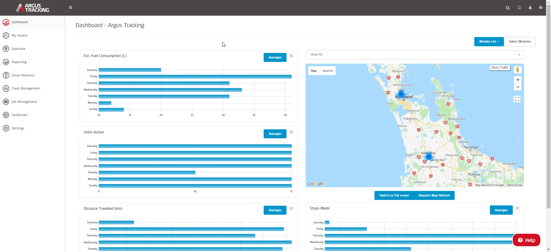
Task: Click the page vertical scrollbar
Action: tap(548, 107)
